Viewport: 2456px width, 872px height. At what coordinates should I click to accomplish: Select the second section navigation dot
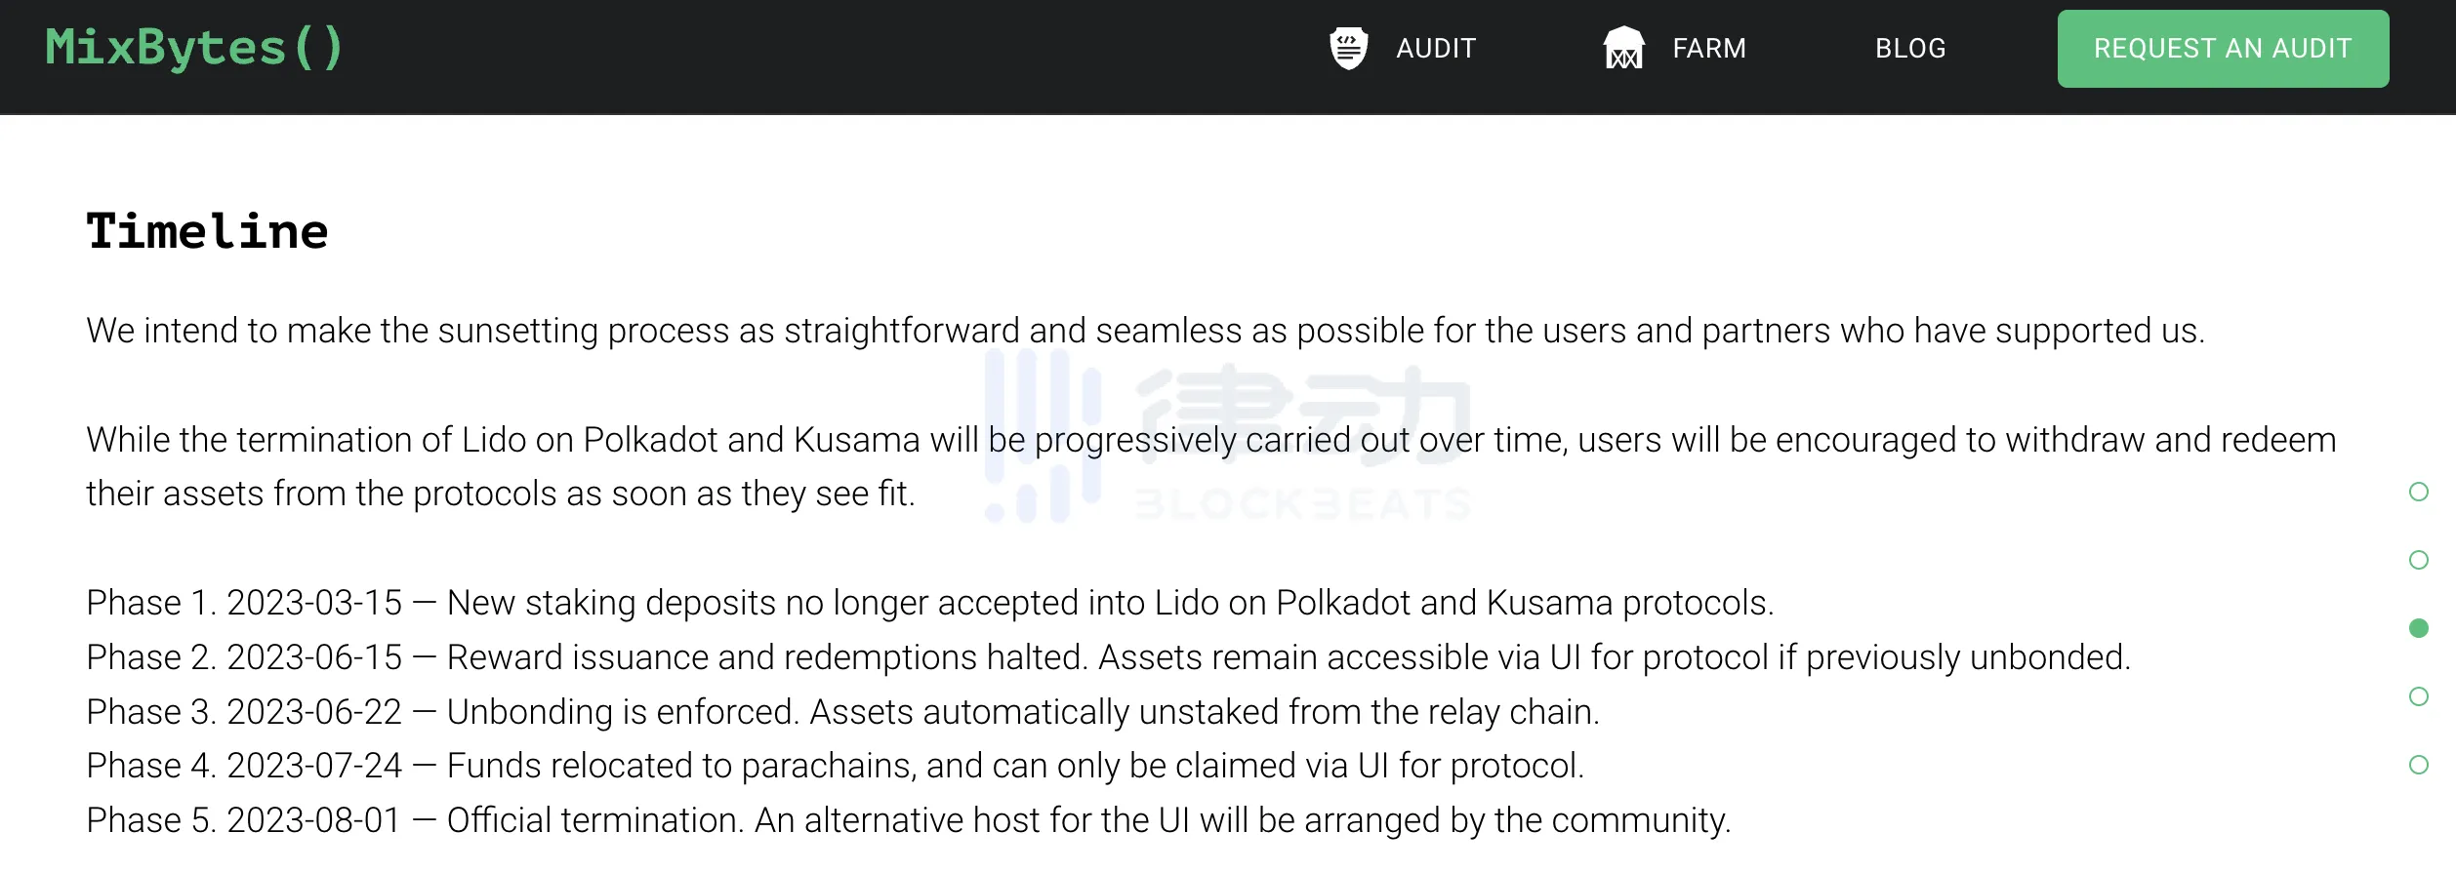click(x=2418, y=560)
